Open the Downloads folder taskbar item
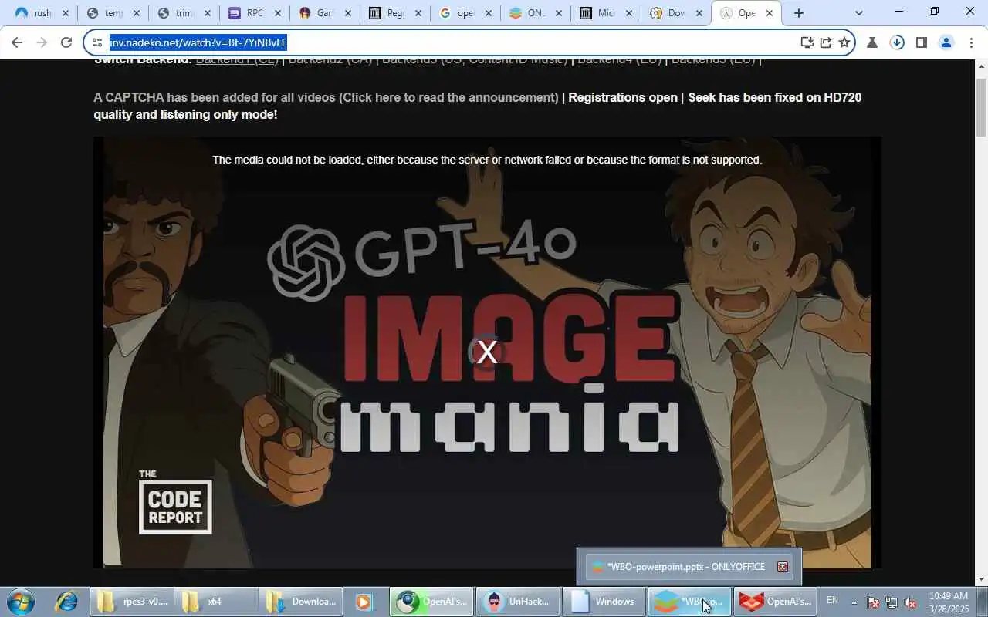Screen dimensions: 988x617 click(300, 602)
